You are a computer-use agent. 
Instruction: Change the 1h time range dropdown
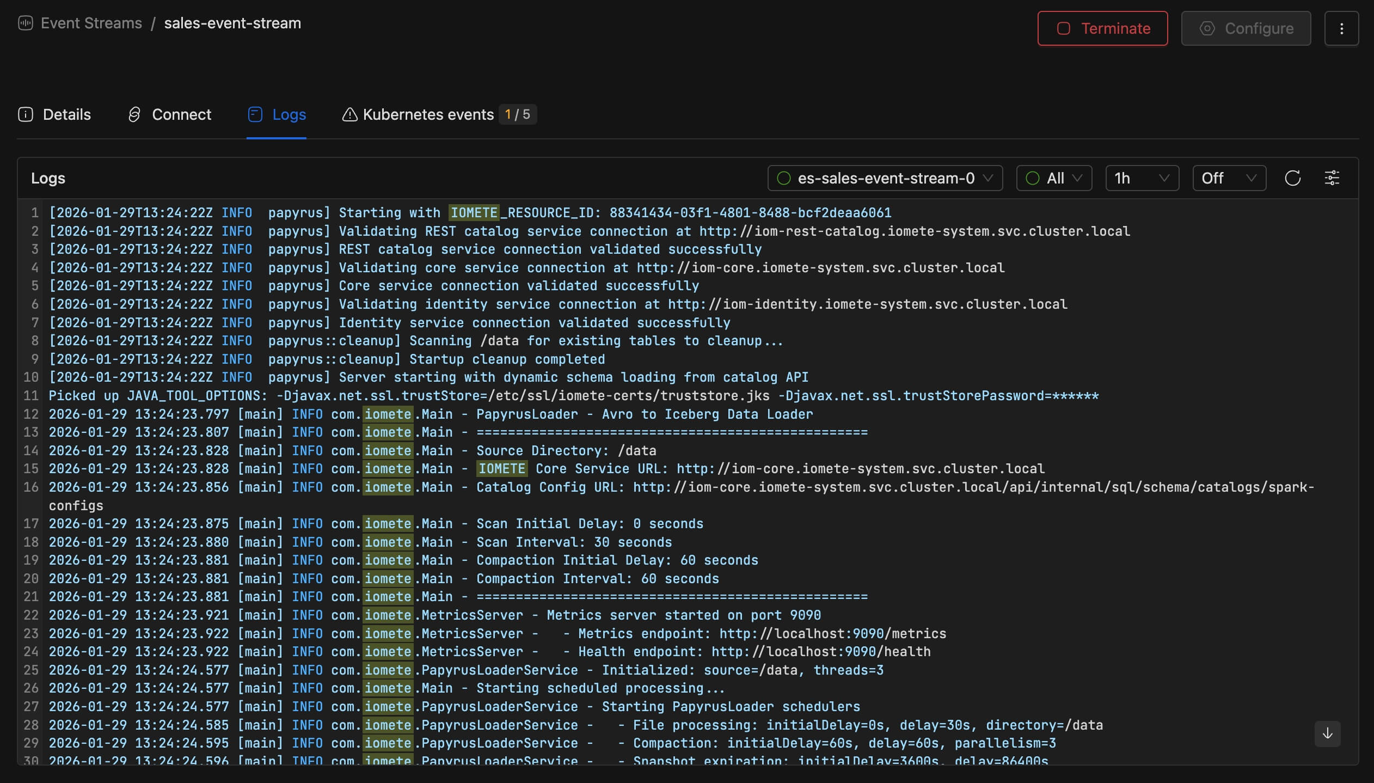pos(1142,178)
